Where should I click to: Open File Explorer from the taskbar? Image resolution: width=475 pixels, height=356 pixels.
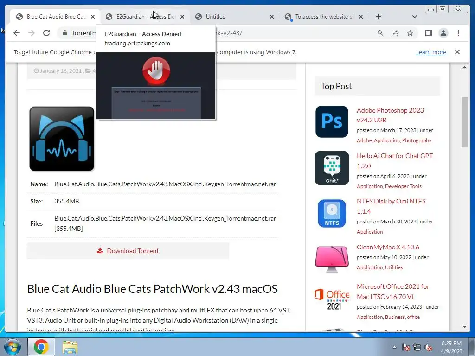(70, 347)
